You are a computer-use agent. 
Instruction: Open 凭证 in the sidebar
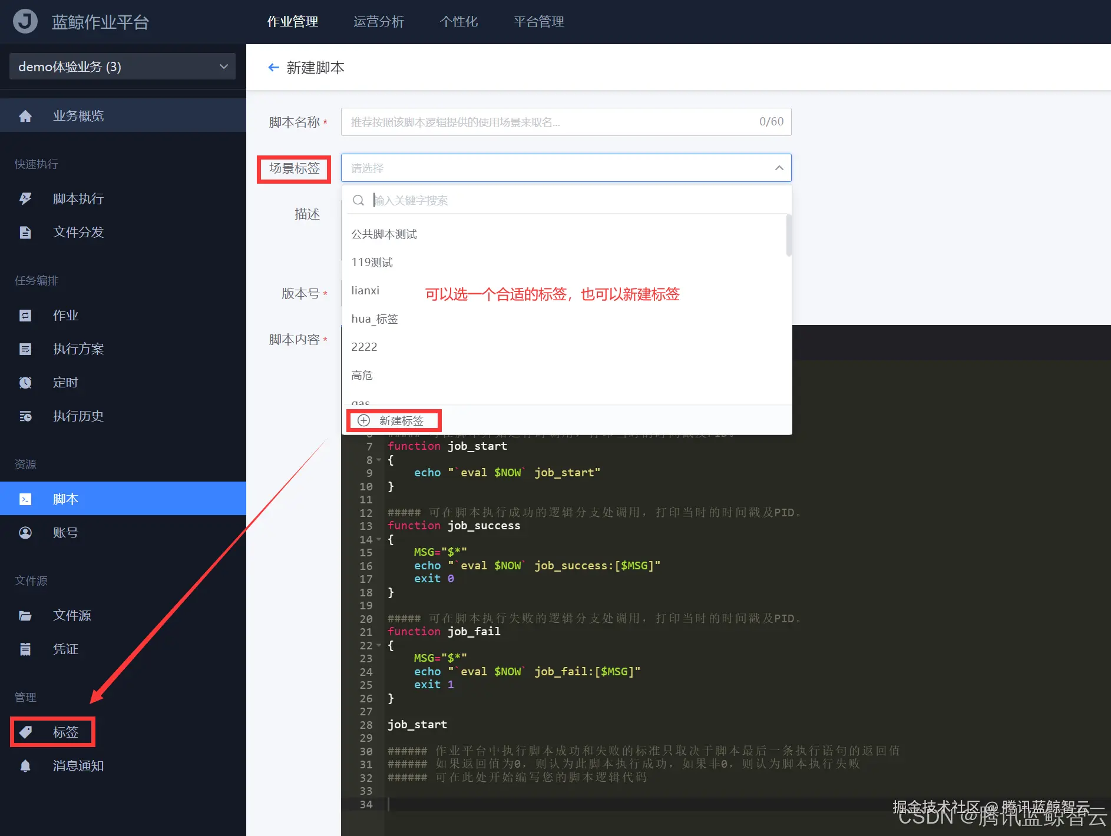tap(123, 649)
